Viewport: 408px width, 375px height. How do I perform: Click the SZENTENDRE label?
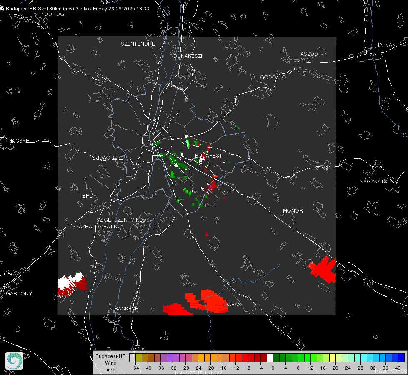[138, 44]
